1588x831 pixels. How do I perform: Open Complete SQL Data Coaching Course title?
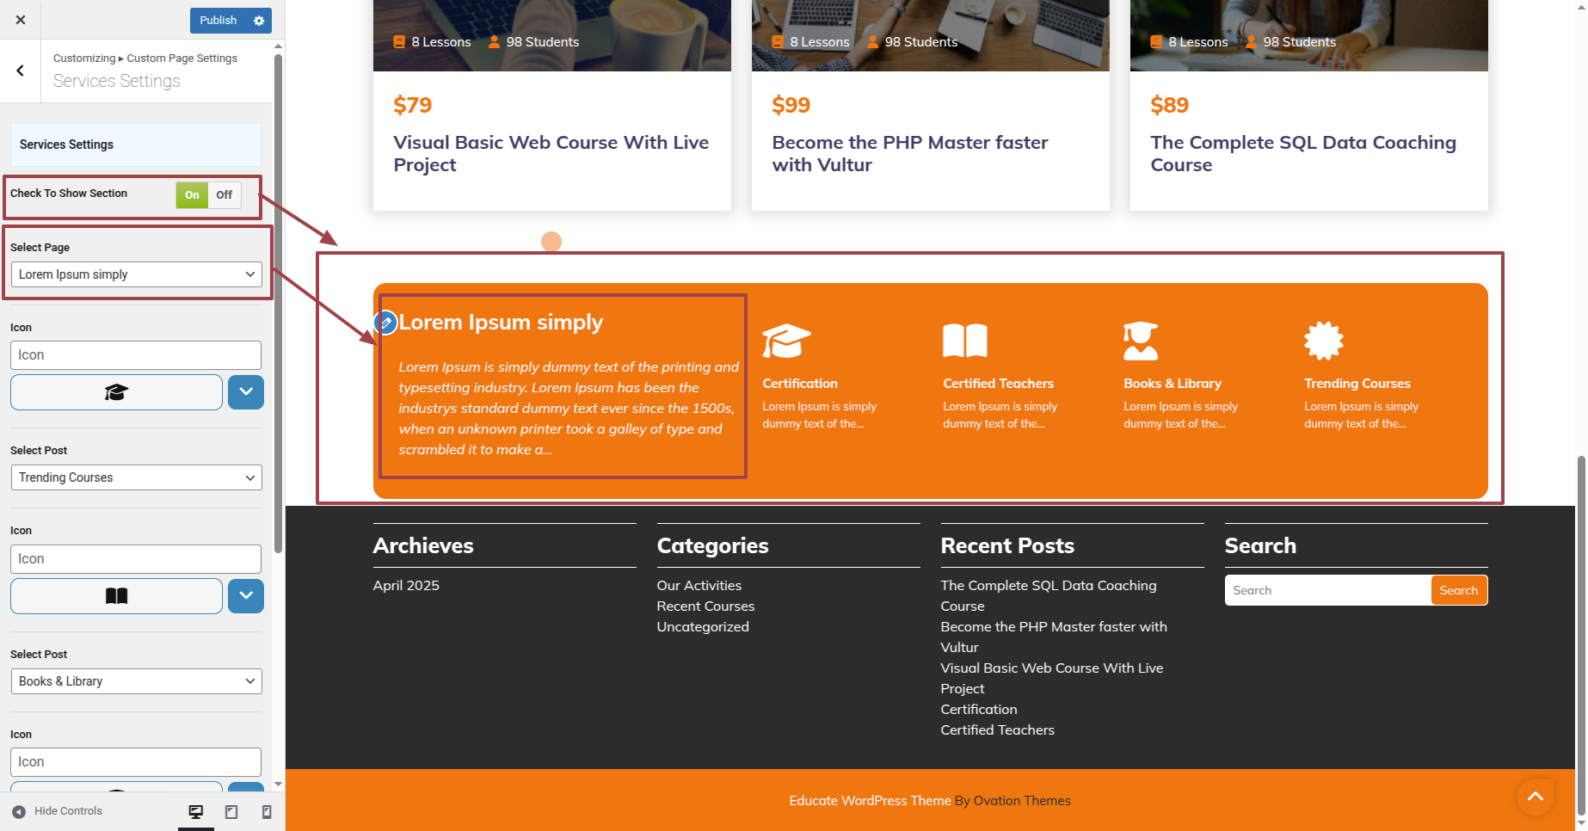(1303, 154)
